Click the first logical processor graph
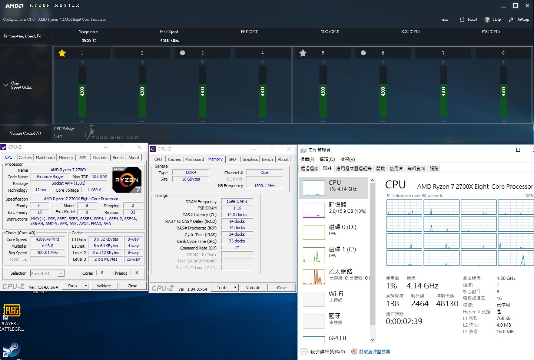This screenshot has height=360, width=534. [404, 207]
